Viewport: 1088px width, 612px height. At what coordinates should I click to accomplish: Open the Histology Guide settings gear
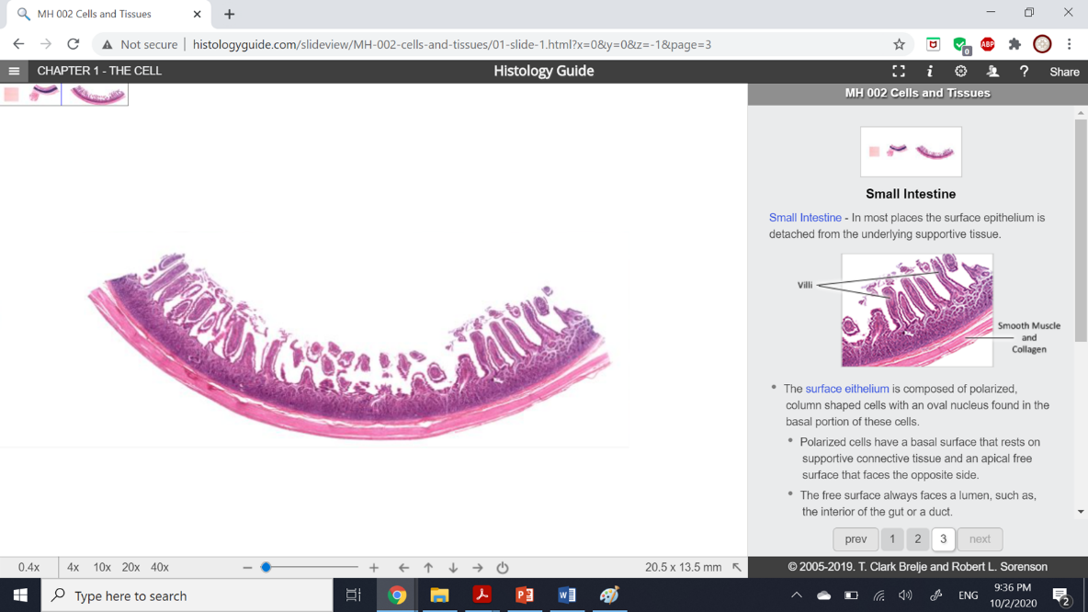(960, 72)
